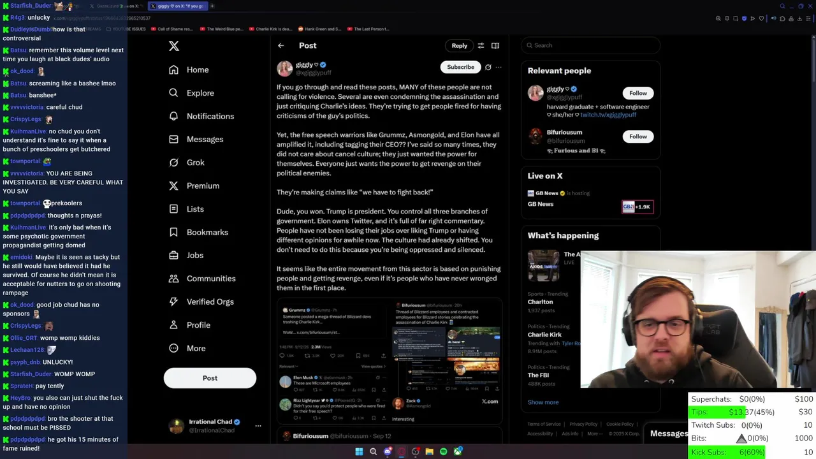This screenshot has height=459, width=816.
Task: Open the three-dot menu on giggly's post
Action: (499, 67)
